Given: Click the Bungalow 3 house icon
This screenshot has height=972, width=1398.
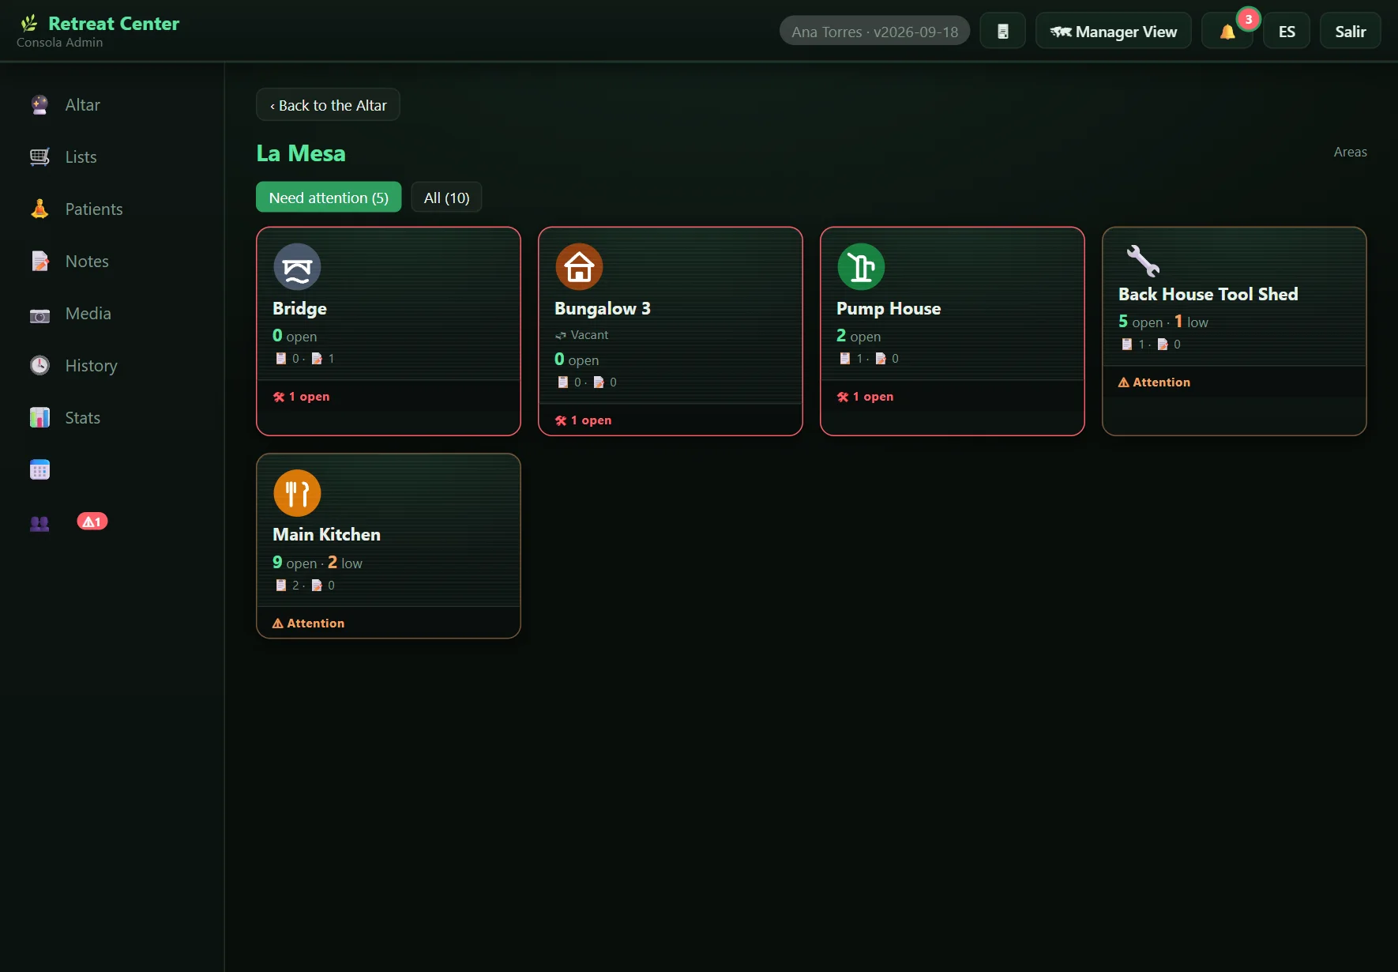Looking at the screenshot, I should click(579, 267).
